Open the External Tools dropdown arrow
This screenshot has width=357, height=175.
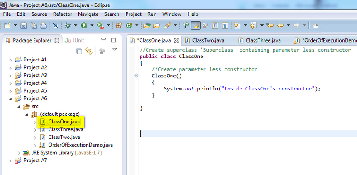pyautogui.click(x=108, y=25)
